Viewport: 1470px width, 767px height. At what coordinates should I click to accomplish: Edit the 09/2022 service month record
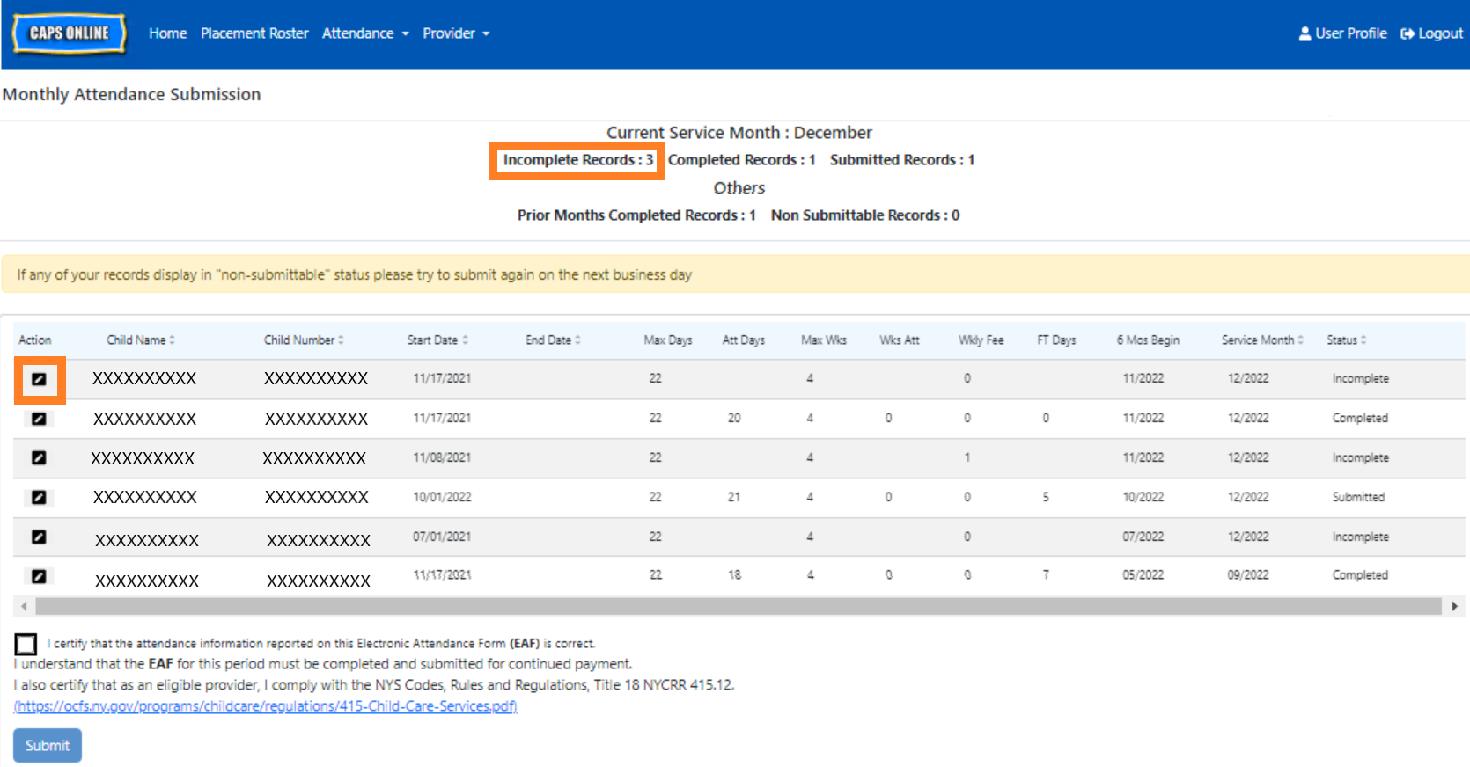[x=39, y=576]
